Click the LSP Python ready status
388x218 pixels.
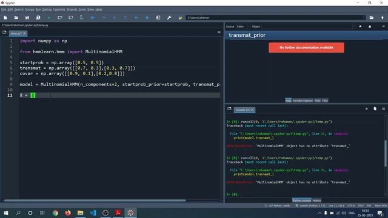point(277,206)
